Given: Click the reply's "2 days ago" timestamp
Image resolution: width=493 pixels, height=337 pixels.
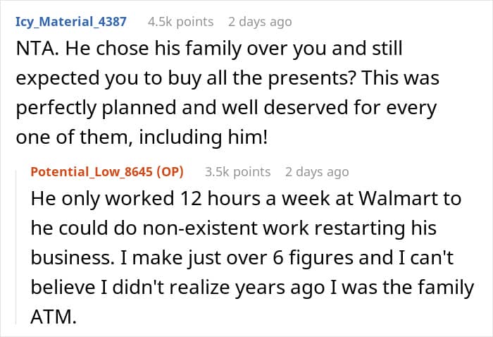Looking at the screenshot, I should pyautogui.click(x=317, y=171).
